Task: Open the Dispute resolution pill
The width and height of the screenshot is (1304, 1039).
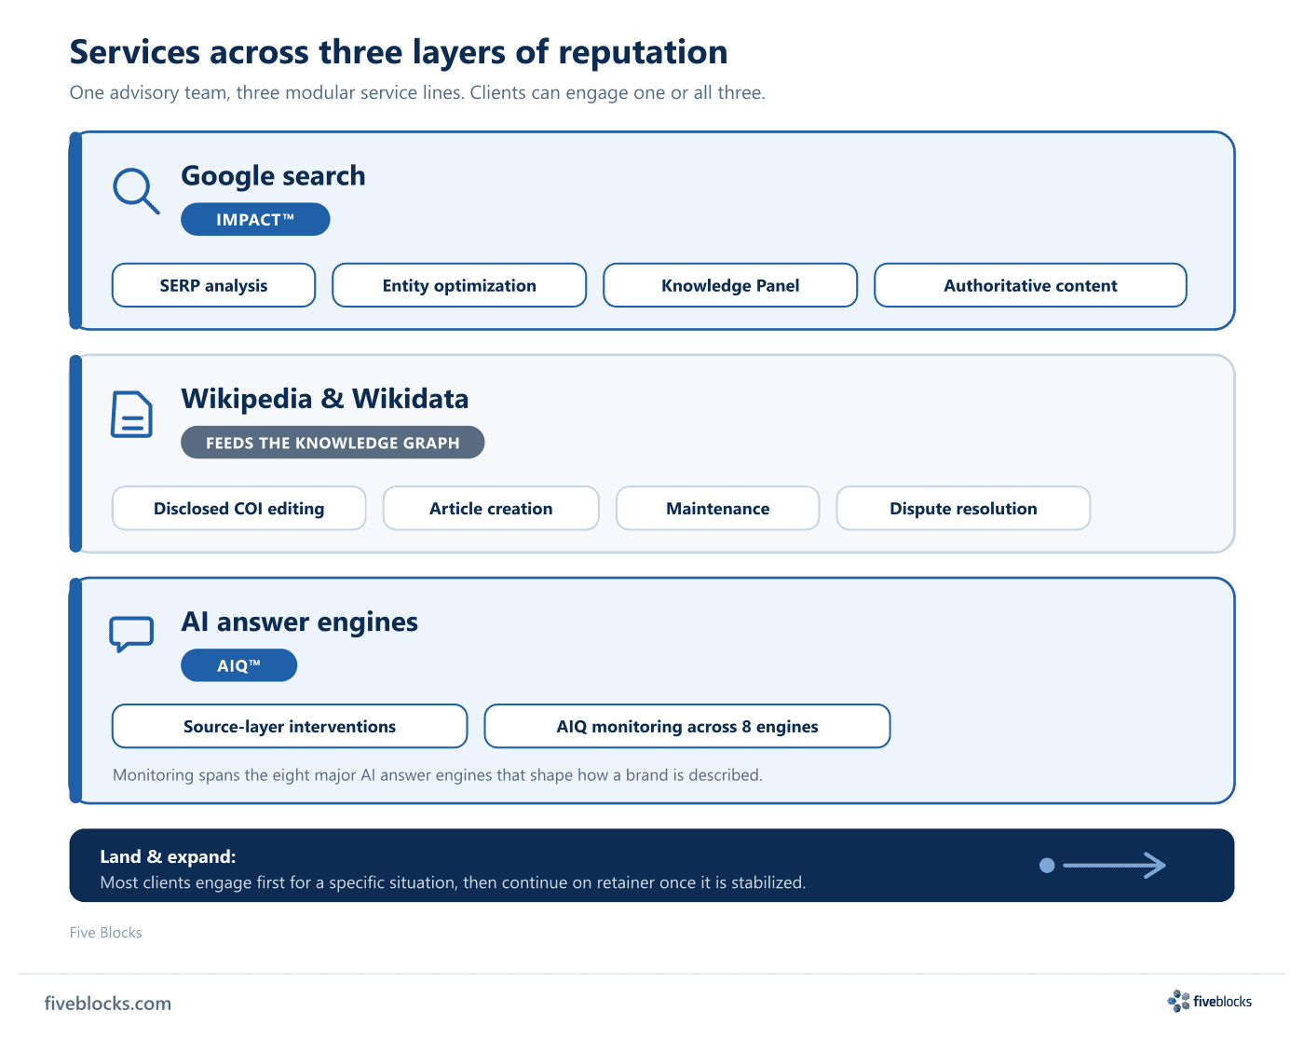Action: 963,508
